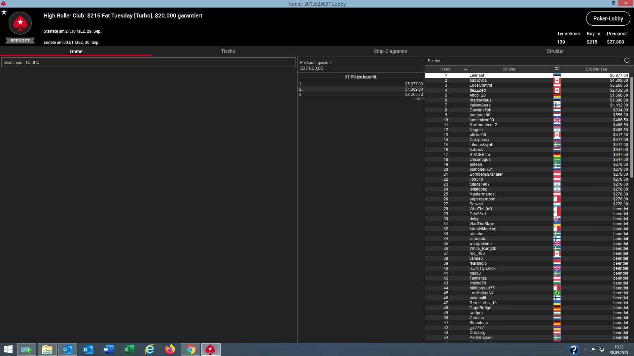Toggle the Rang column sort arrow
Viewport: 634px width, 356px height.
pyautogui.click(x=466, y=69)
